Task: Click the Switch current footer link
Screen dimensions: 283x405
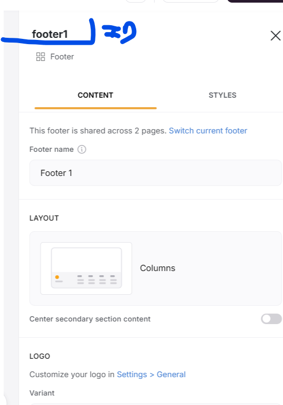Action: click(x=208, y=131)
